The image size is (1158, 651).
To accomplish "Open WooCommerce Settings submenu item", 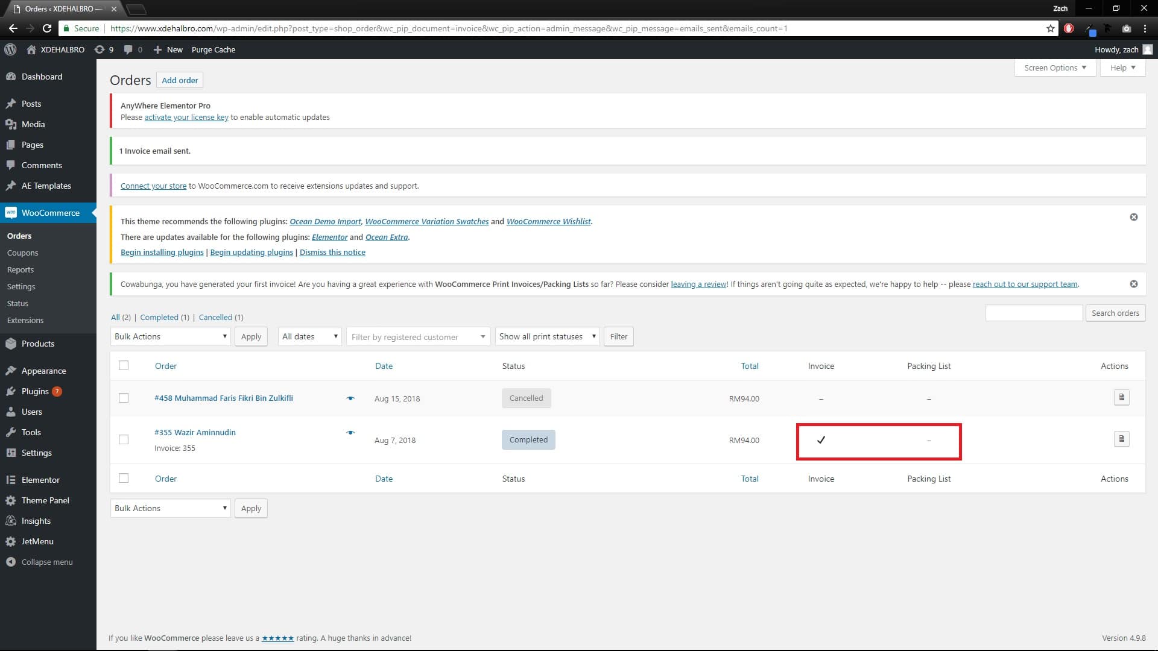I will [21, 286].
